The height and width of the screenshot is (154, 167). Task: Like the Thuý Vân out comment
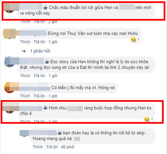click(25, 42)
